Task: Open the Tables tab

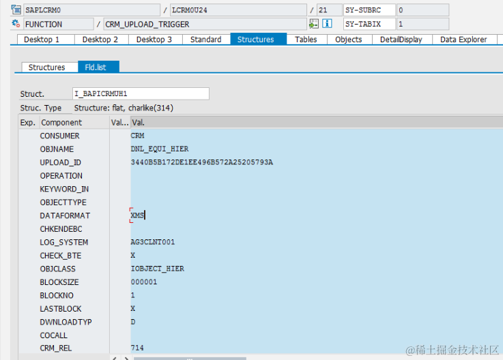Action: click(306, 40)
